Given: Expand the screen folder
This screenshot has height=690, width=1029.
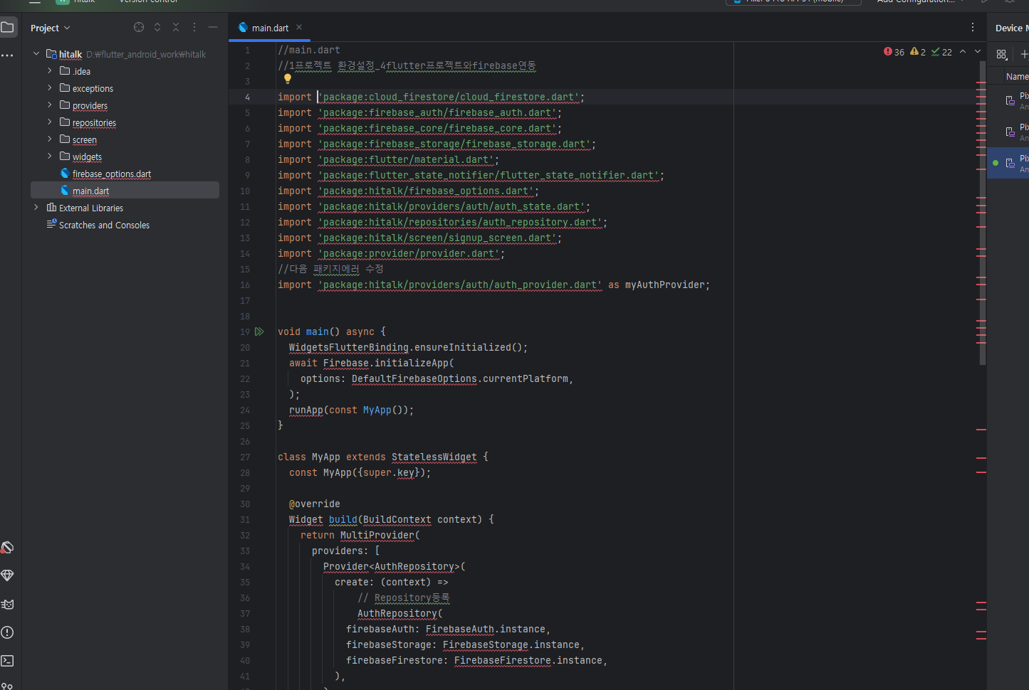Looking at the screenshot, I should 50,139.
